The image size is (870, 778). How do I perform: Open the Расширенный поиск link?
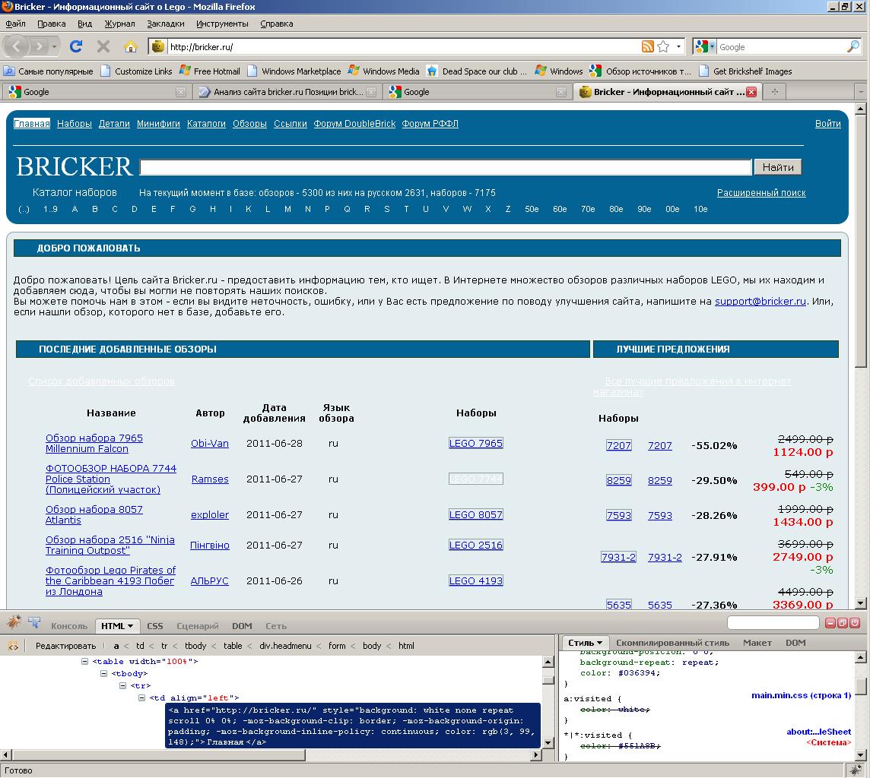pos(761,193)
